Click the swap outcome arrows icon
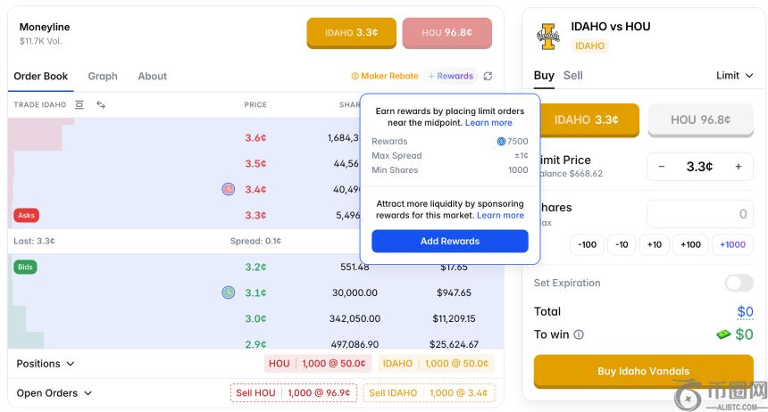This screenshot has height=412, width=768. pos(101,105)
